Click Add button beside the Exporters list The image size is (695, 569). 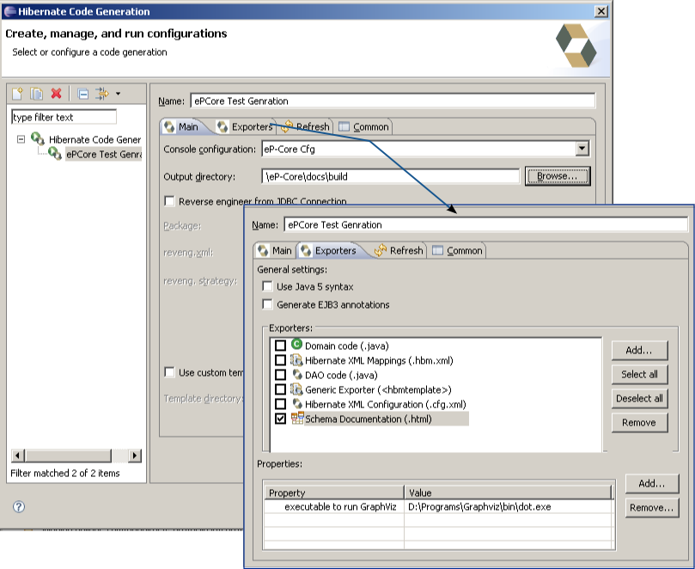point(639,351)
